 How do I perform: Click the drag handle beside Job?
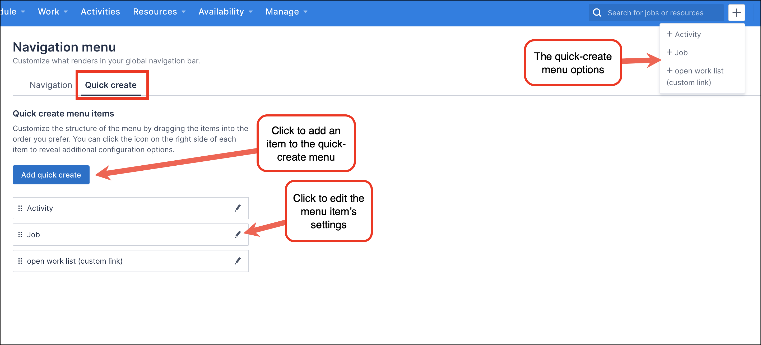20,235
